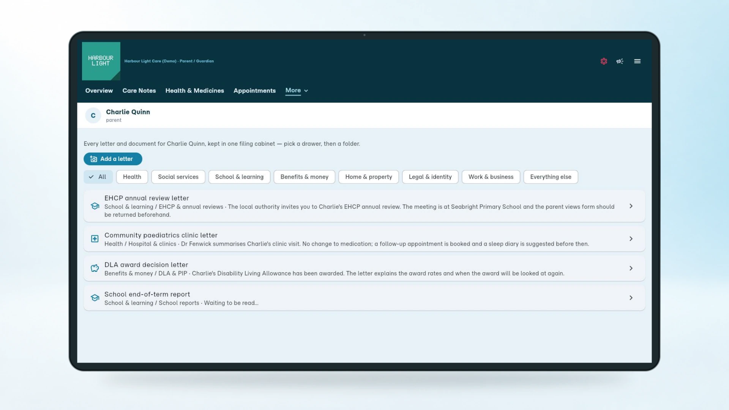Open the School end-of-term report title
This screenshot has width=729, height=410.
pos(147,295)
